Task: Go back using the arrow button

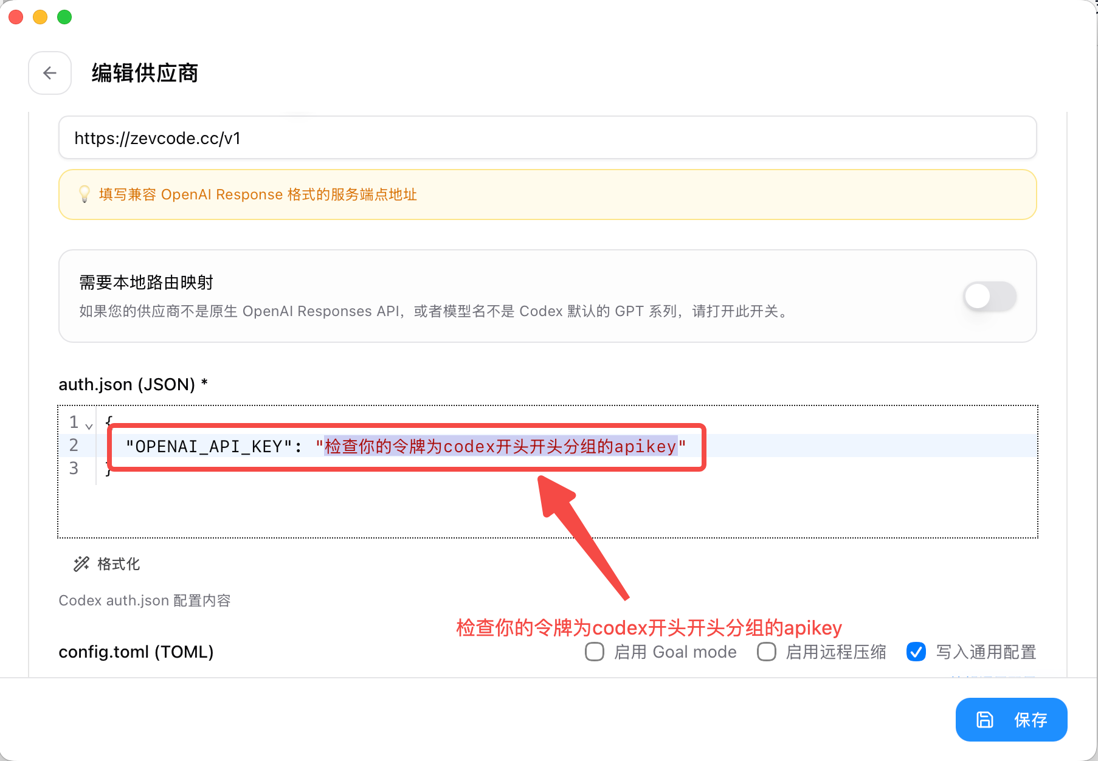Action: (x=50, y=73)
